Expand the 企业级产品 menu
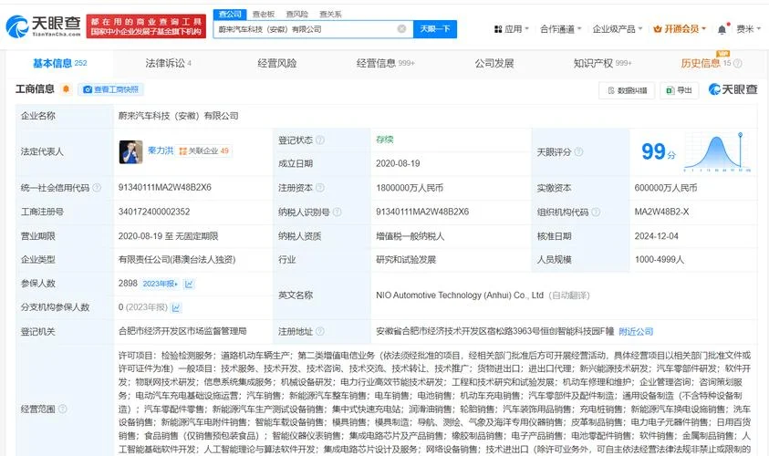769x456 pixels. click(618, 29)
